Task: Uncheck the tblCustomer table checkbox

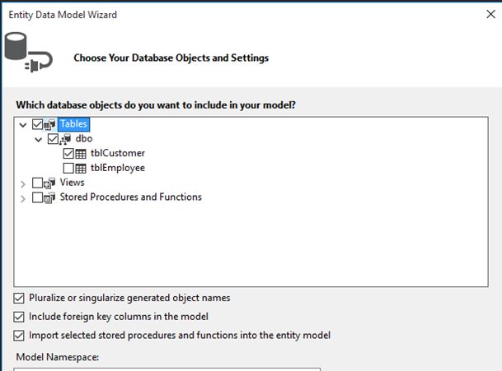Action: pos(68,153)
